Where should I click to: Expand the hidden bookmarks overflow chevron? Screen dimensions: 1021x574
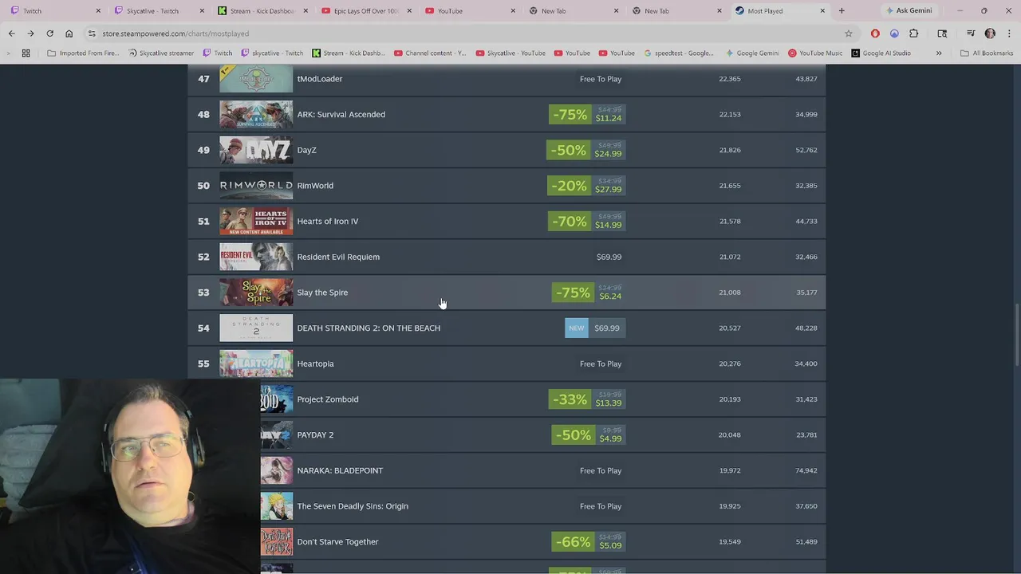click(939, 53)
